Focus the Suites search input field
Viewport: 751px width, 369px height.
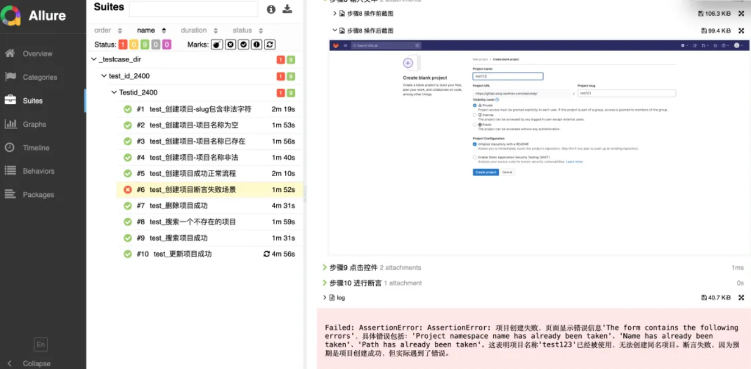point(193,9)
